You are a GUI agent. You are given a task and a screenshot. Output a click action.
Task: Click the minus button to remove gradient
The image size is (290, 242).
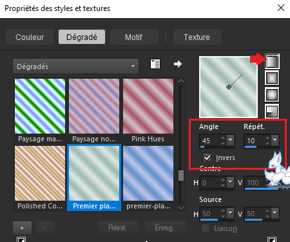(x=45, y=228)
